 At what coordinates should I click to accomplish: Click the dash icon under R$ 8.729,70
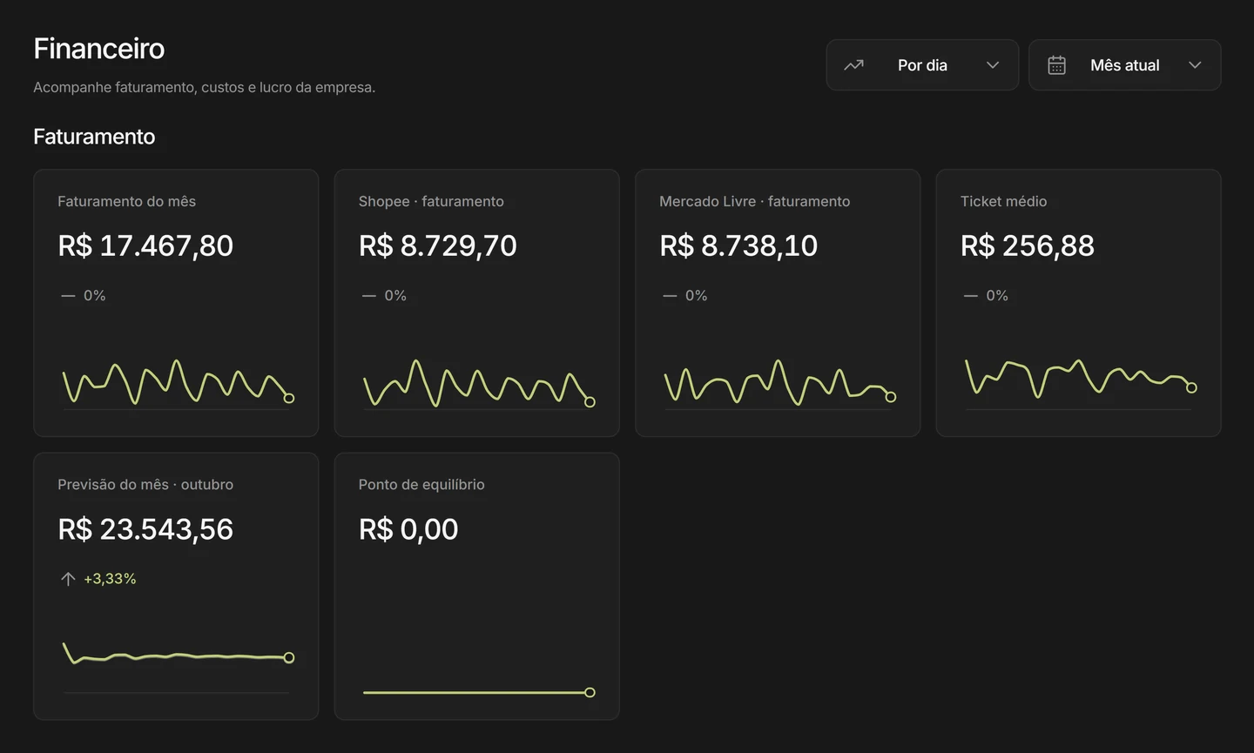tap(369, 296)
